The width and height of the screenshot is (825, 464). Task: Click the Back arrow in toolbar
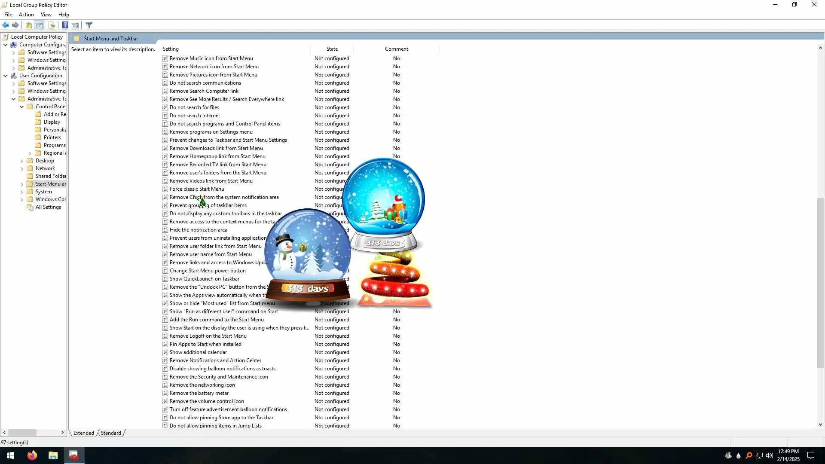coord(6,25)
